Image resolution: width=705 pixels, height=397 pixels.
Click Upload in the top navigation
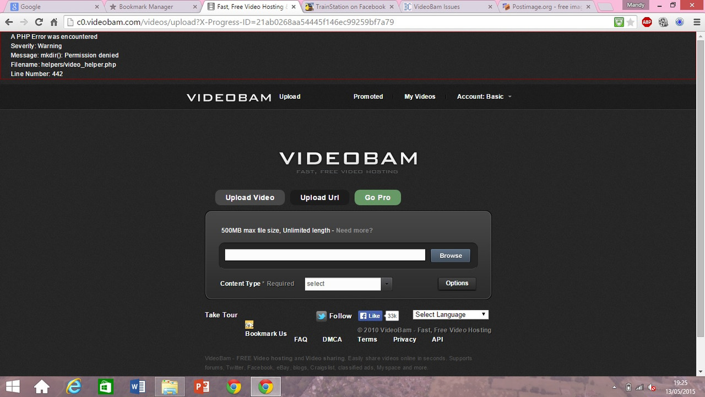tap(290, 96)
